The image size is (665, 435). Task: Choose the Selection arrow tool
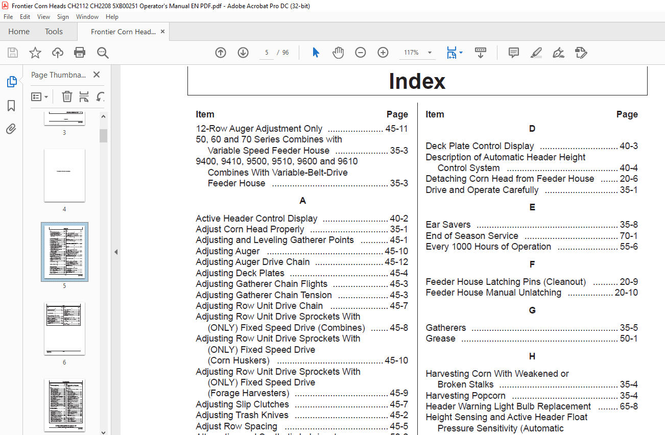point(316,53)
